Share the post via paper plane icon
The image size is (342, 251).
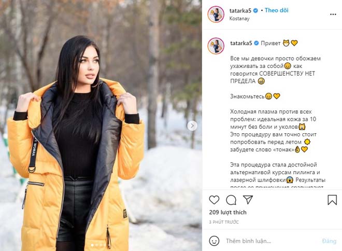pyautogui.click(x=248, y=200)
